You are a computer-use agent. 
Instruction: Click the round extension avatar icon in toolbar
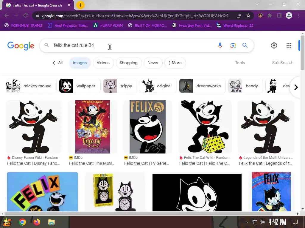260,16
